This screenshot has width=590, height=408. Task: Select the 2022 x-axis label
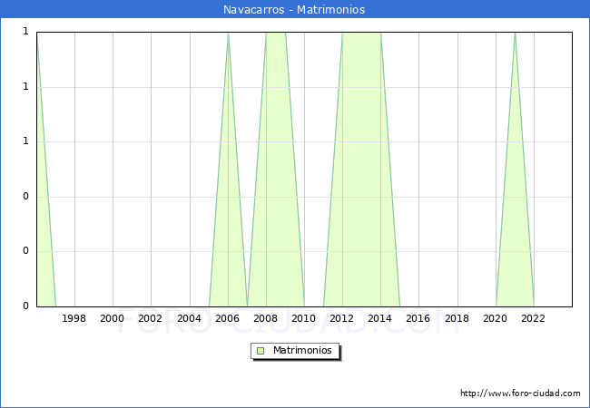tap(534, 318)
